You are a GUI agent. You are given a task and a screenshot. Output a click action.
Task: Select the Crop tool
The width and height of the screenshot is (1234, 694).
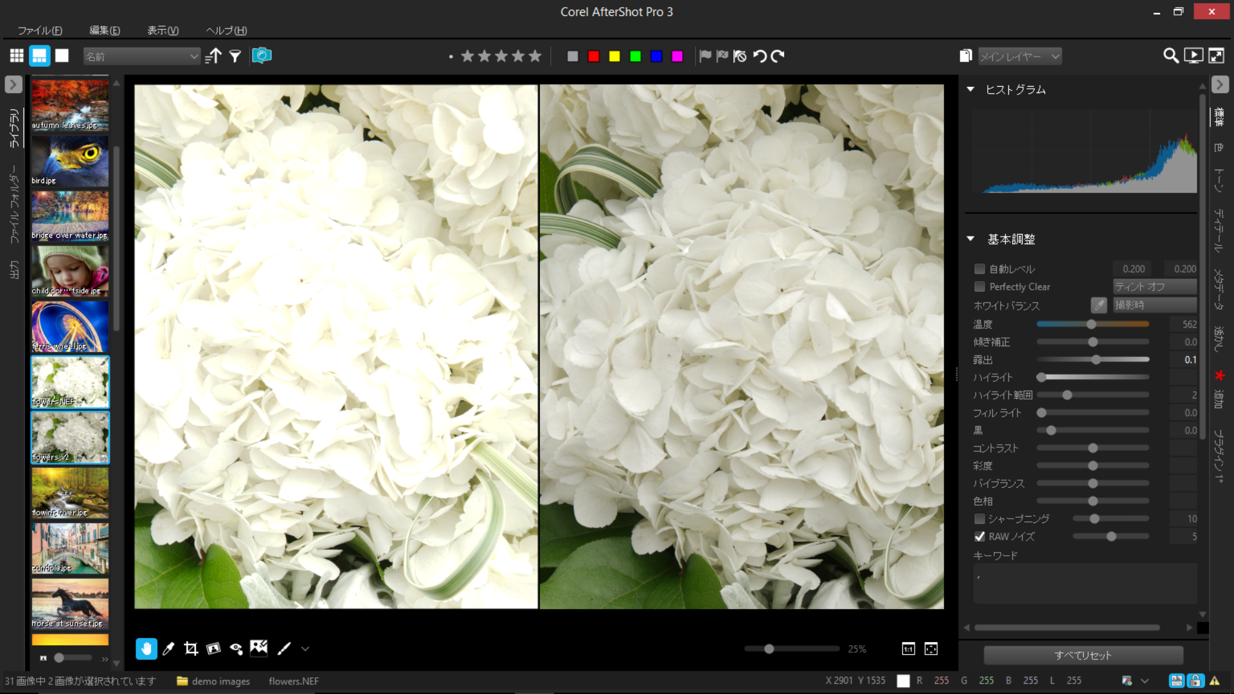coord(191,648)
